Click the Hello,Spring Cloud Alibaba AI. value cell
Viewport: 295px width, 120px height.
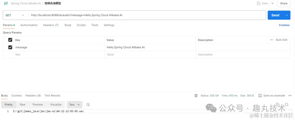(x=150, y=47)
